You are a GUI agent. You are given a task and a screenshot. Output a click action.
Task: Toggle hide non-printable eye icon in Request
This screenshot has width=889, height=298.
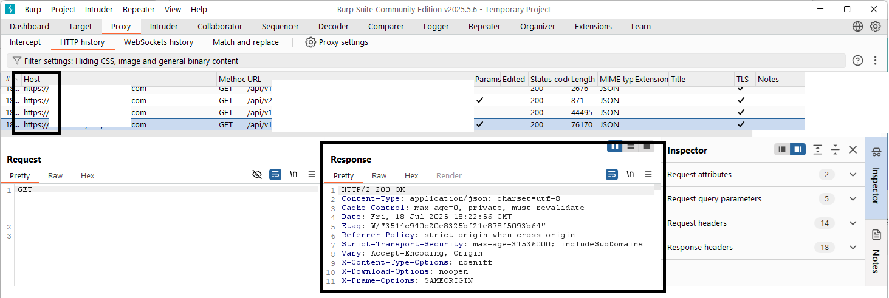[257, 174]
